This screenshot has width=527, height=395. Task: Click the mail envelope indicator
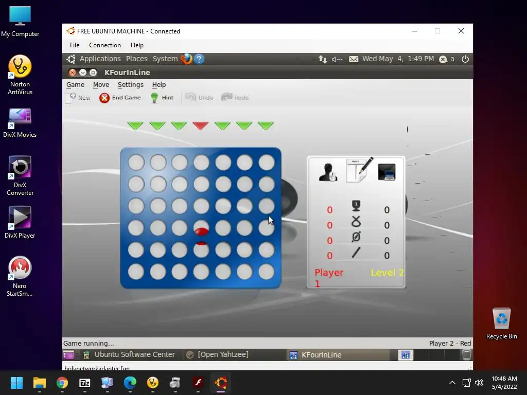(x=353, y=60)
